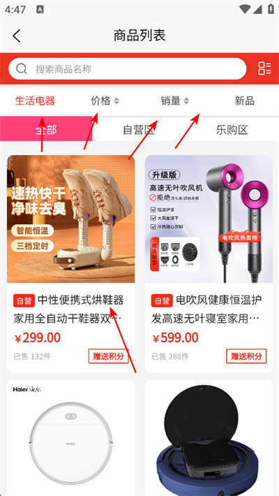Open the 生活电器 category filter
This screenshot has height=496, width=279.
(x=35, y=101)
